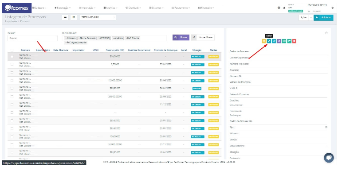Expand the Analytics menu
Screen dimensions: 338x171
110,8
